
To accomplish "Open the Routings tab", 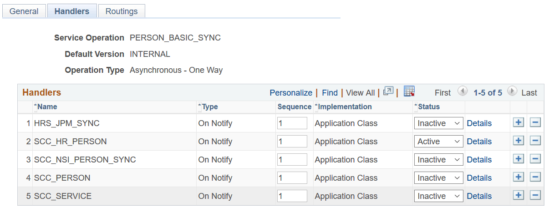I will point(122,11).
